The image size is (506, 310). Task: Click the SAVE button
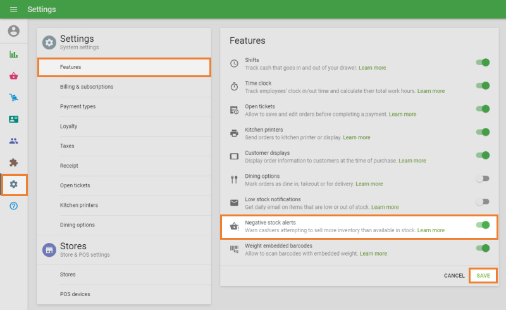[483, 276]
